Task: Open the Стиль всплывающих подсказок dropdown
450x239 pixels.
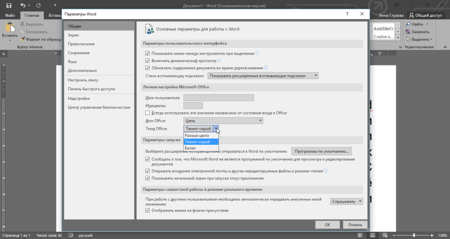Action: (x=263, y=76)
